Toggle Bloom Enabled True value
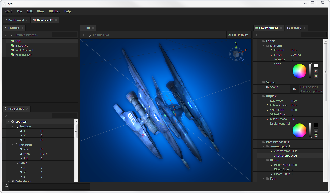This screenshot has width=330, height=193. tap(294, 165)
